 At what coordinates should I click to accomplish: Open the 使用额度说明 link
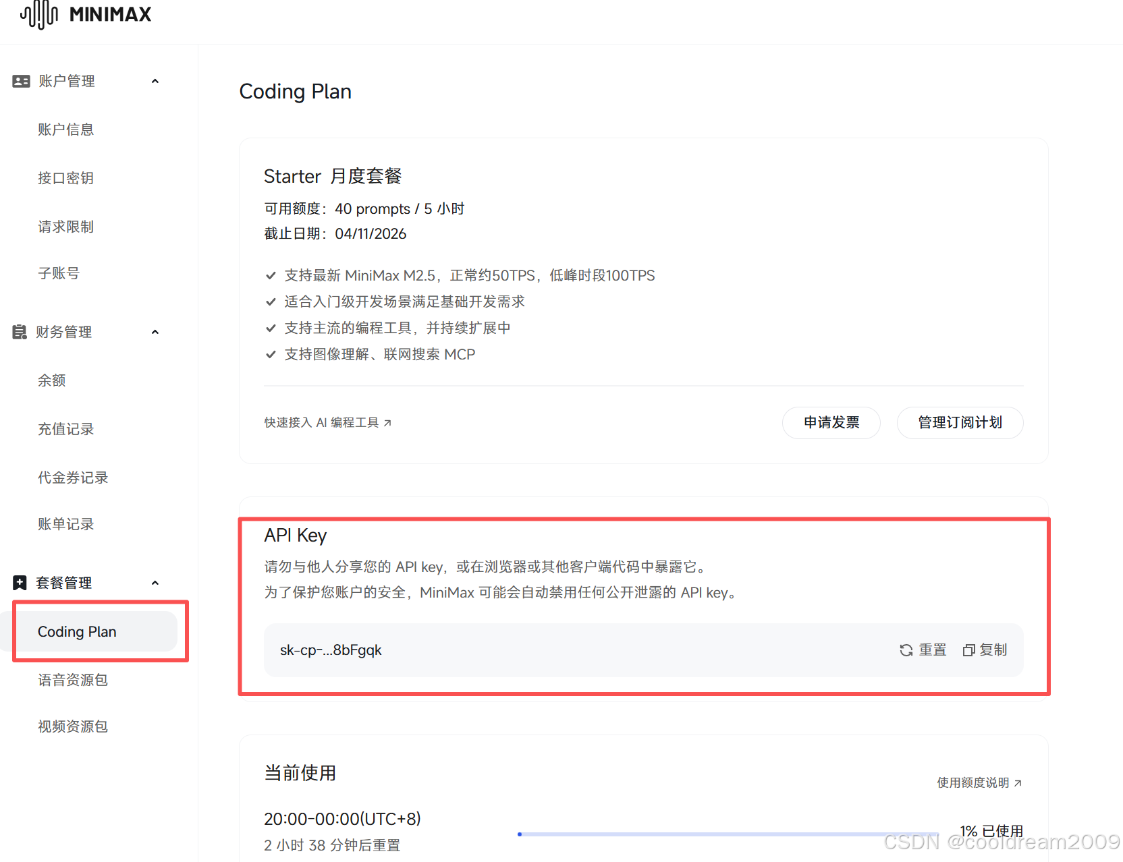(x=979, y=783)
